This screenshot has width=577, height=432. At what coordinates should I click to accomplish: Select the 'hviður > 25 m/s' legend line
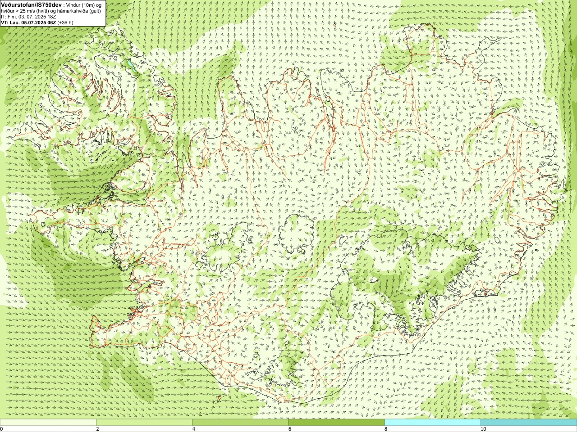pos(51,10)
